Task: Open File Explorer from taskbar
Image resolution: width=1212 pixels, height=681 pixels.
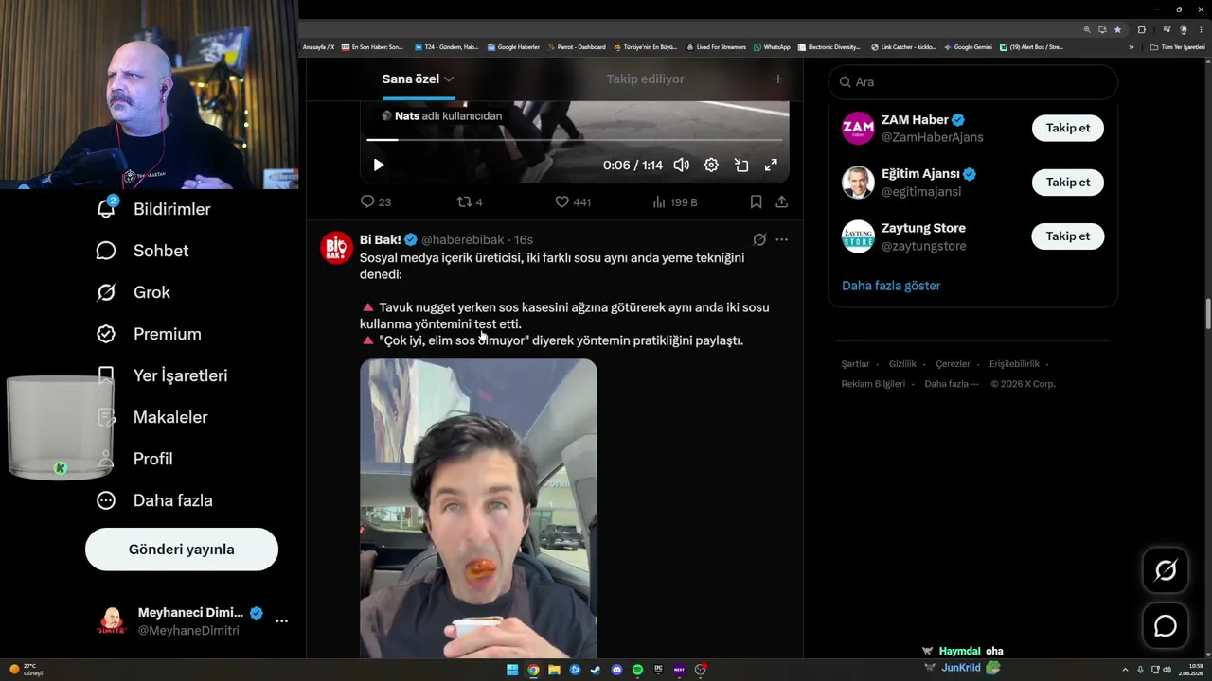Action: tap(554, 670)
